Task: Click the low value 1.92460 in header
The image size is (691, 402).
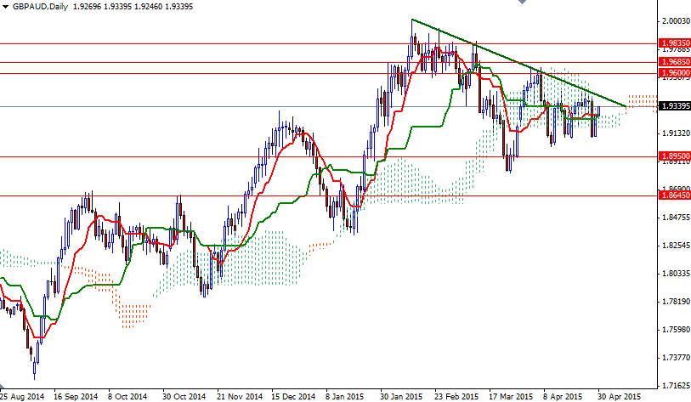Action: tap(148, 7)
